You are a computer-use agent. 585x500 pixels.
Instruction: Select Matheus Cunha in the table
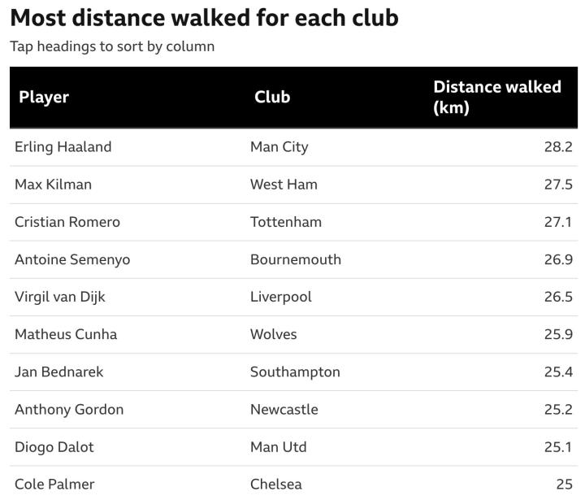point(66,334)
